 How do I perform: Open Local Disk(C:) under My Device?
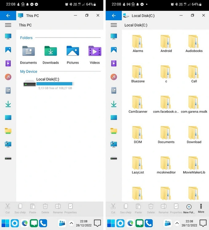49,83
